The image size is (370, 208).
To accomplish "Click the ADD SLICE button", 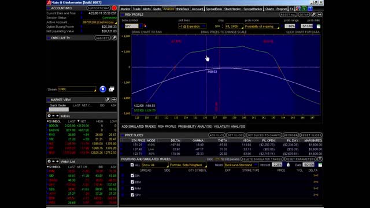I will pos(217,135).
